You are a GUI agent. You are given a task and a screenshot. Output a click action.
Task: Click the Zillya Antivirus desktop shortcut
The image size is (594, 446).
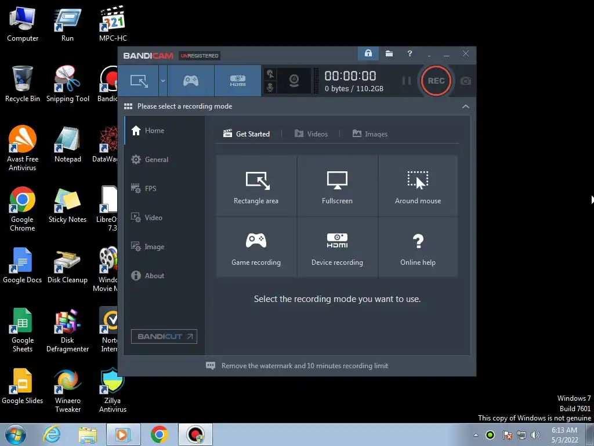(x=113, y=390)
